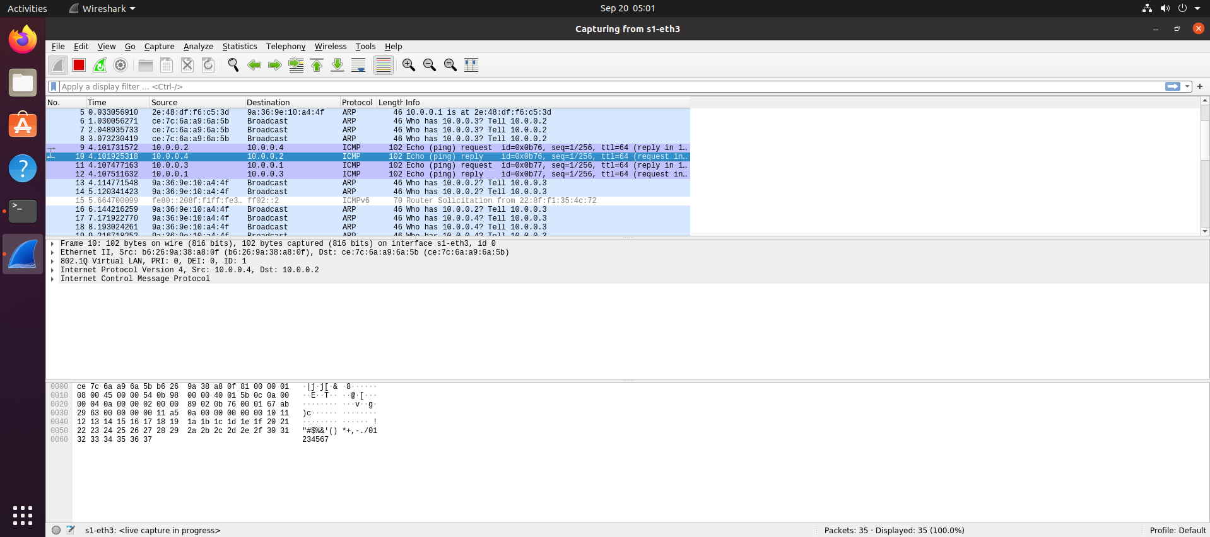Open capture options gear icon
Image resolution: width=1210 pixels, height=537 pixels.
[120, 65]
